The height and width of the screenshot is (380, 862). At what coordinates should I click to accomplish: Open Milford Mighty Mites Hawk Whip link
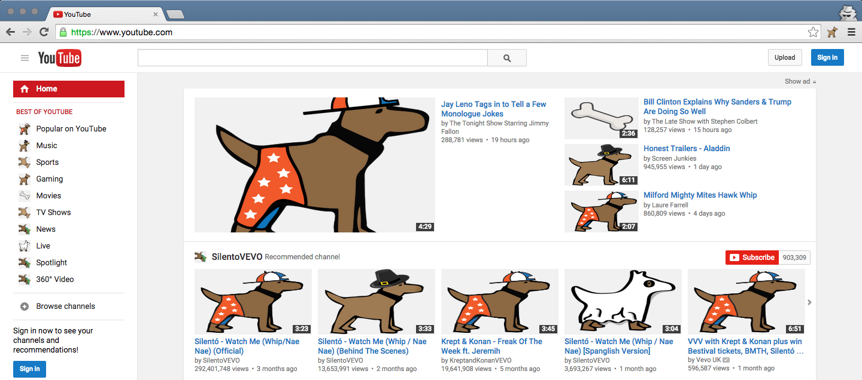tap(700, 195)
